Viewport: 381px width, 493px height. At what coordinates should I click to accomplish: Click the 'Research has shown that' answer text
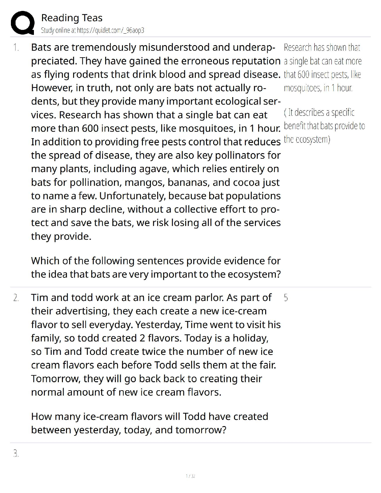click(x=322, y=48)
